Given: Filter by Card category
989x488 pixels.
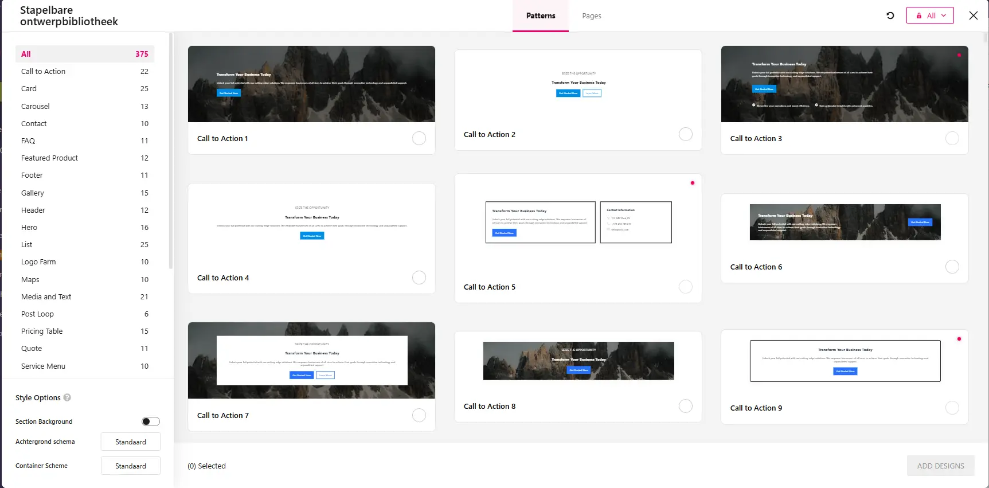Looking at the screenshot, I should coord(85,88).
